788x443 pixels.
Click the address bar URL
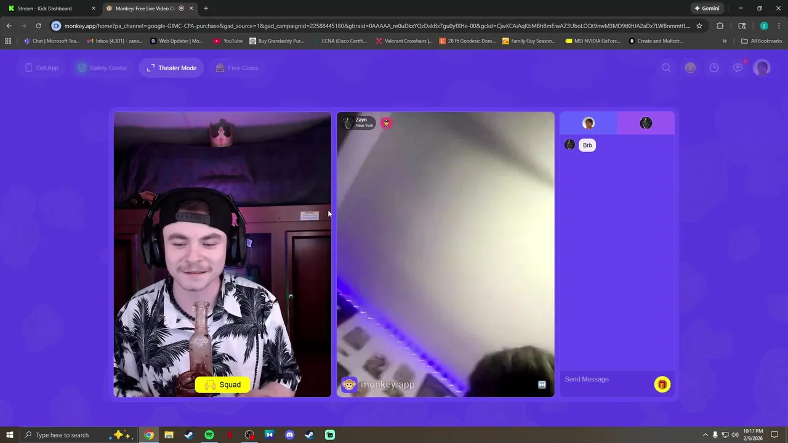click(x=377, y=26)
